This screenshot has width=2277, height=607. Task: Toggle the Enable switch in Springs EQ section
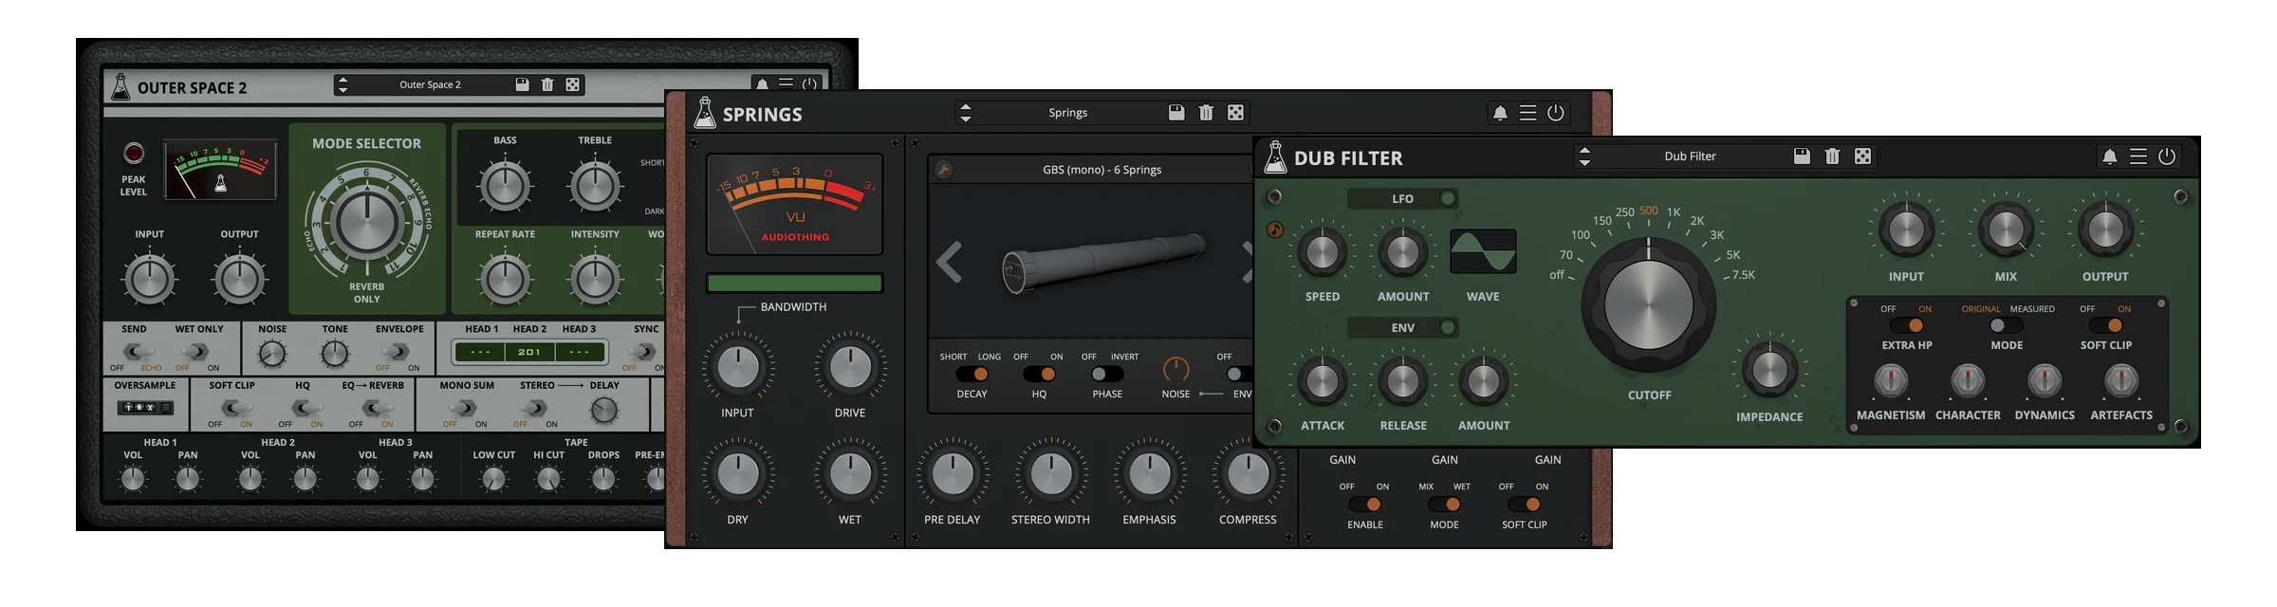1365,505
